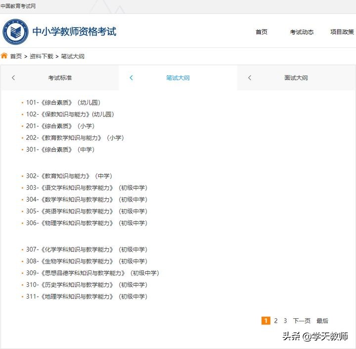
Task: Switch to the 考试标准 tab
Action: click(x=60, y=78)
